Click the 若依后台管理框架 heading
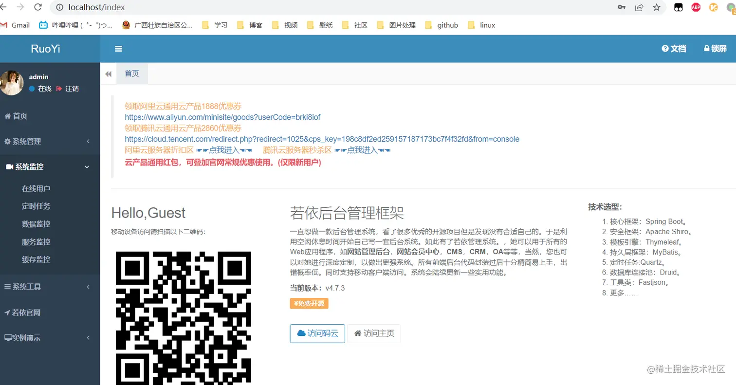 coord(347,213)
